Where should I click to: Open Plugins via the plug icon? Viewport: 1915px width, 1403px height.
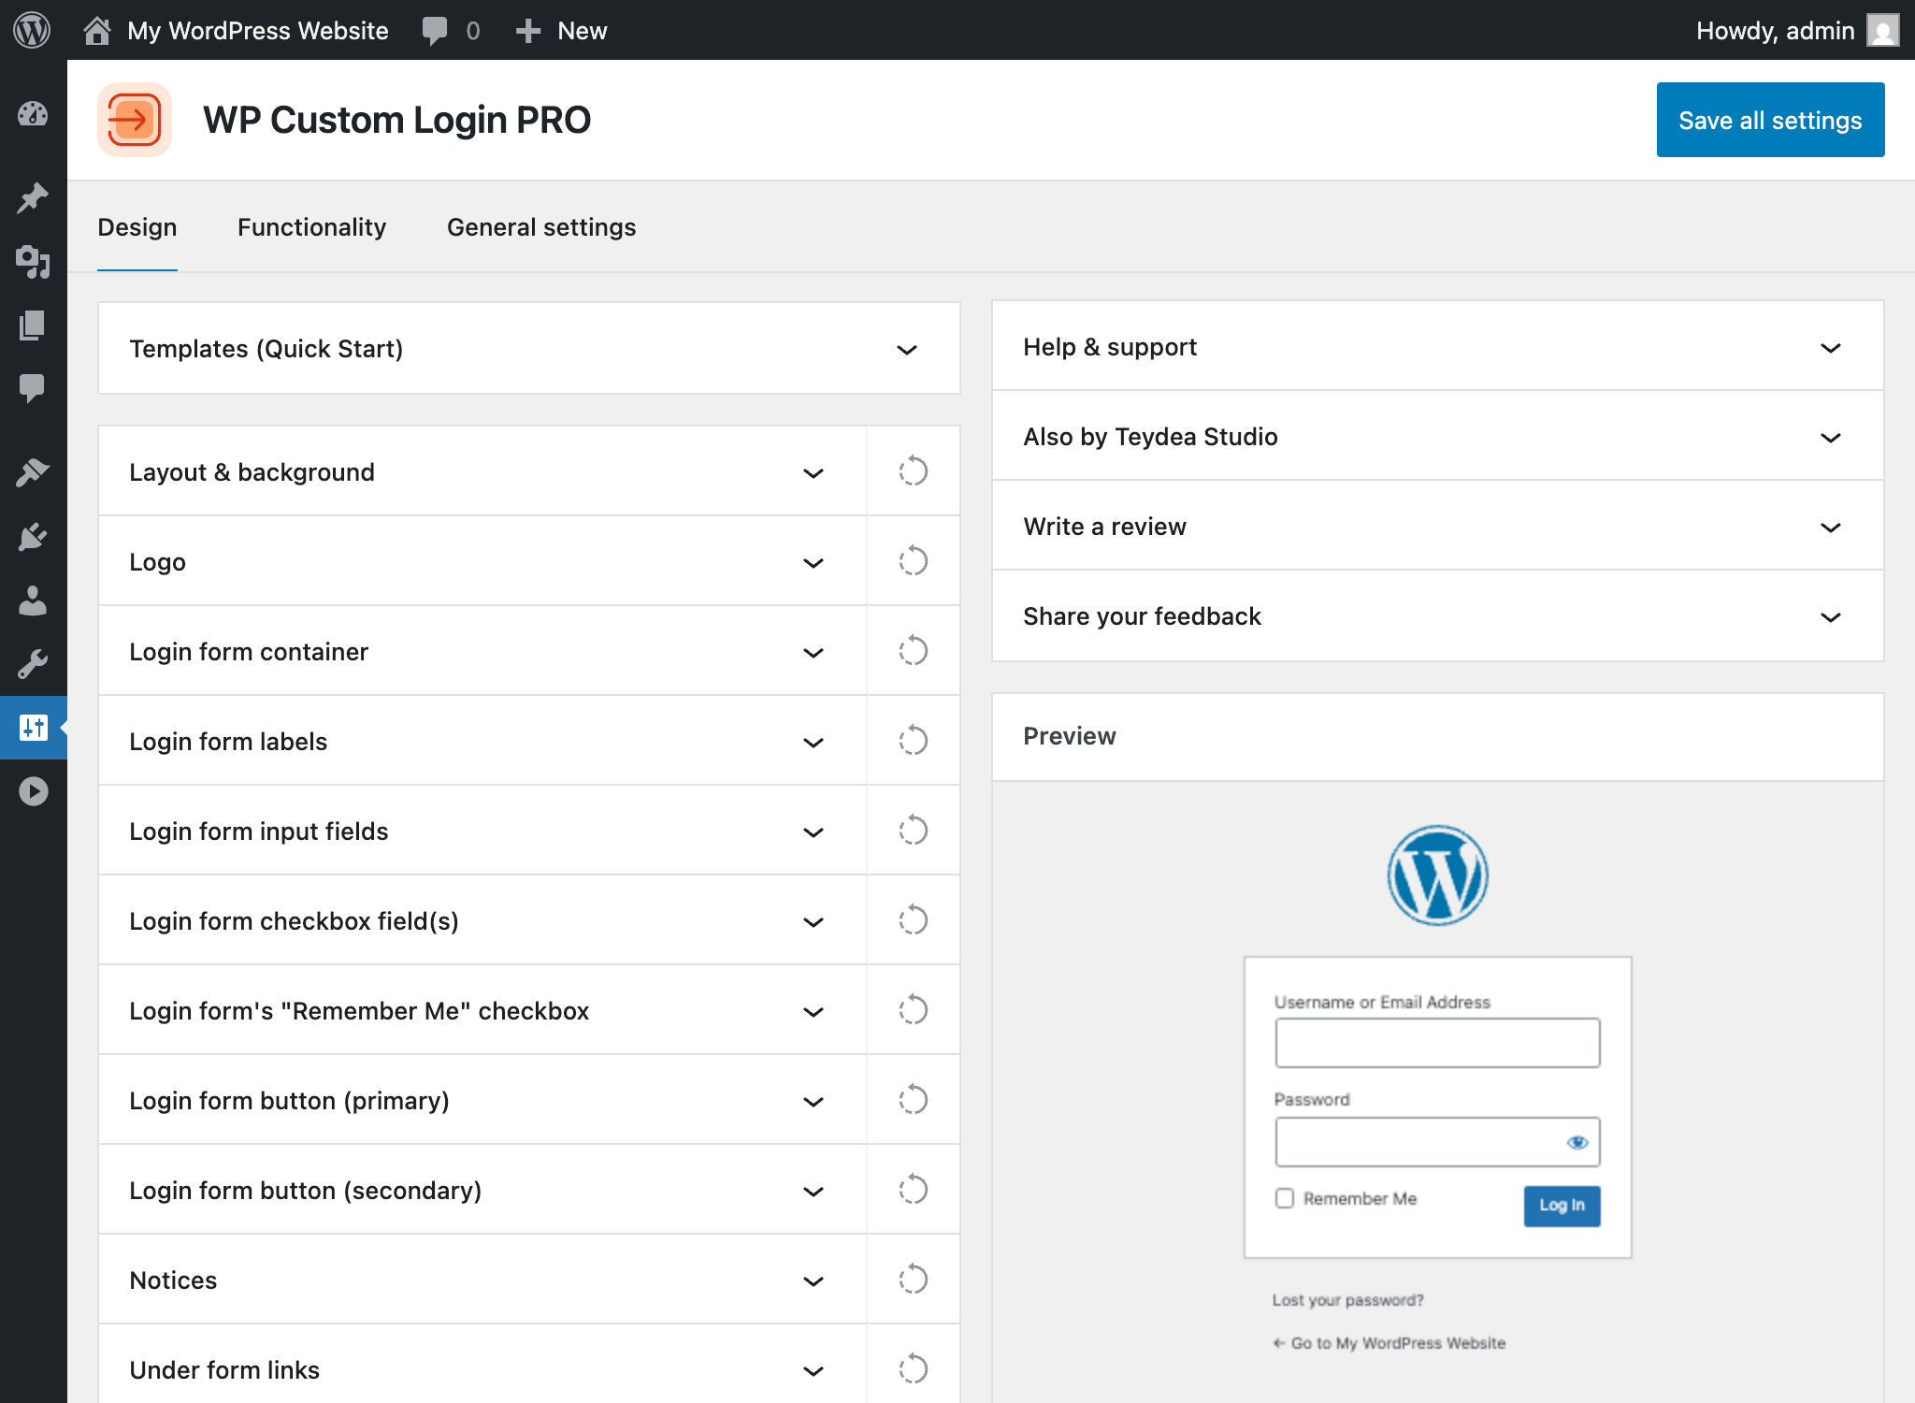pos(33,537)
